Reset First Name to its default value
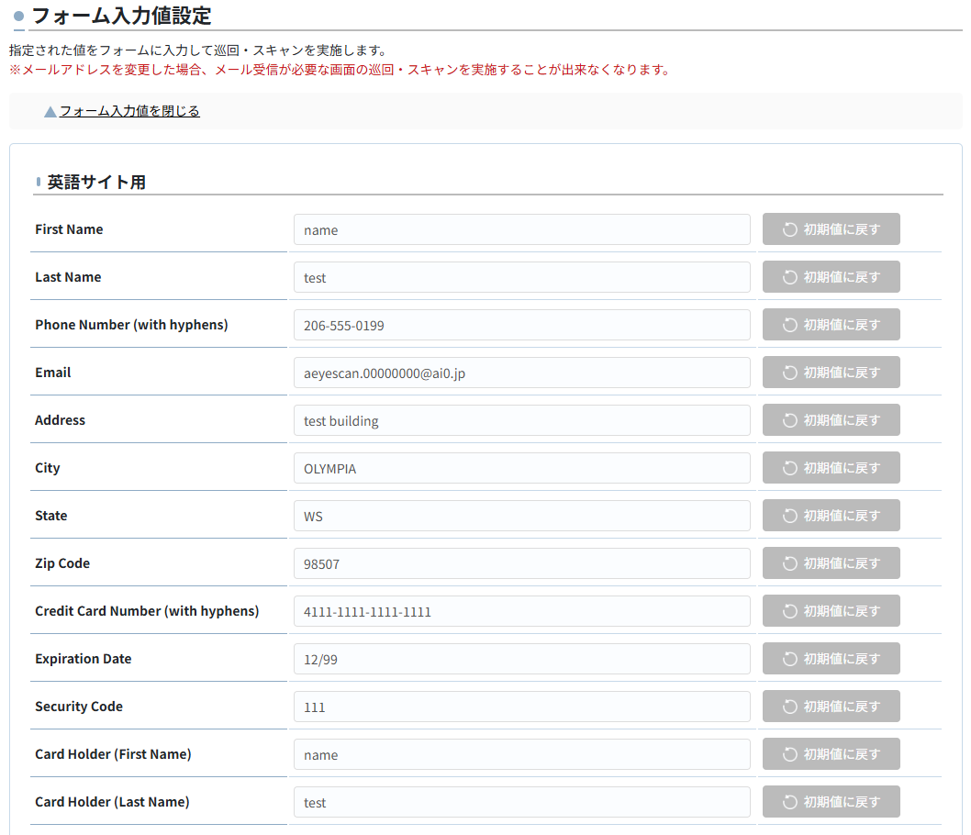The height and width of the screenshot is (835, 971). click(x=831, y=229)
